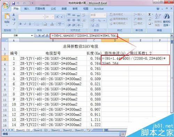Cut selection with the scissors icon
Viewport: 174px width, 137px height.
point(14,15)
